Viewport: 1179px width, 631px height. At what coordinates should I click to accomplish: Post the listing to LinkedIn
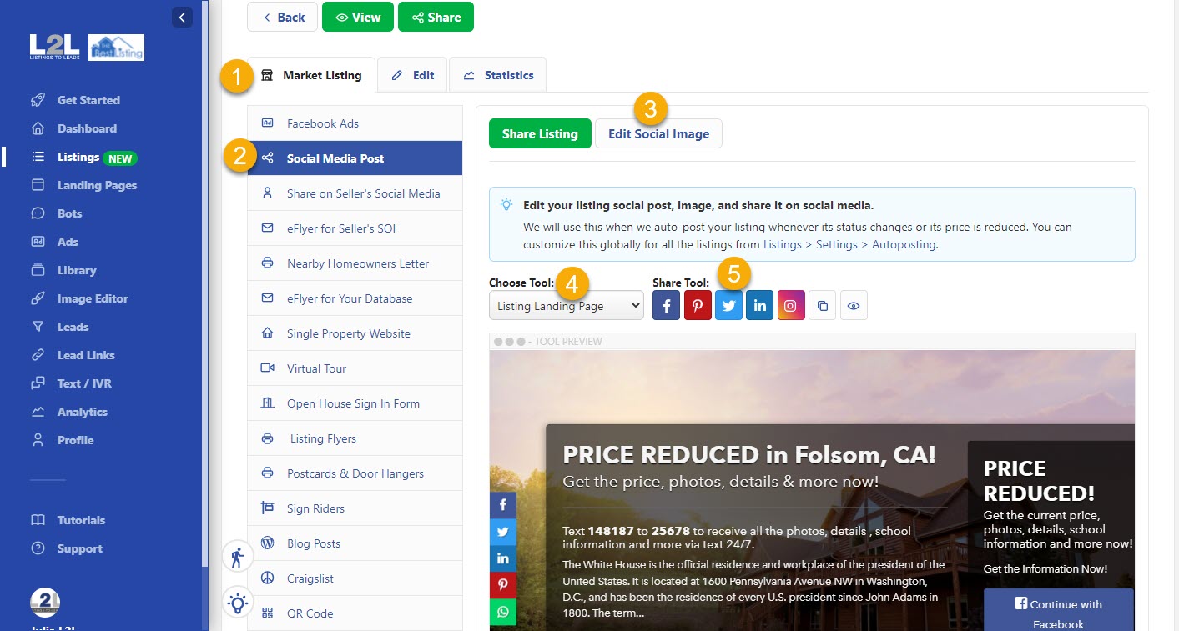pos(759,305)
